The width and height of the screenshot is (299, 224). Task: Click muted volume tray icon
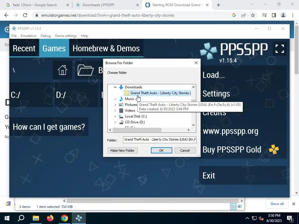click(261, 218)
